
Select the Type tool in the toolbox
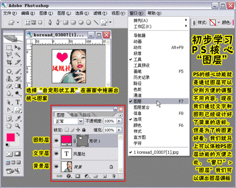(18, 102)
